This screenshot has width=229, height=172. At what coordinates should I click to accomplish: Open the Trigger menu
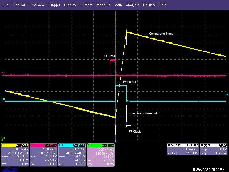click(54, 5)
